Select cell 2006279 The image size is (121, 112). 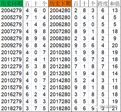(11, 24)
